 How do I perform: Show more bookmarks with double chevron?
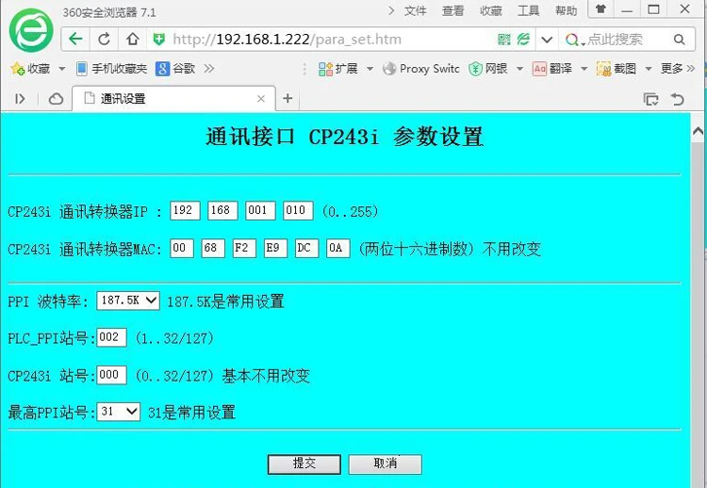click(208, 69)
